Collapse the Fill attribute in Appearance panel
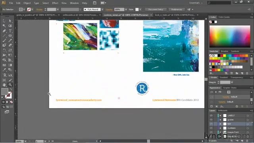The image size is (254, 143). tap(216, 92)
